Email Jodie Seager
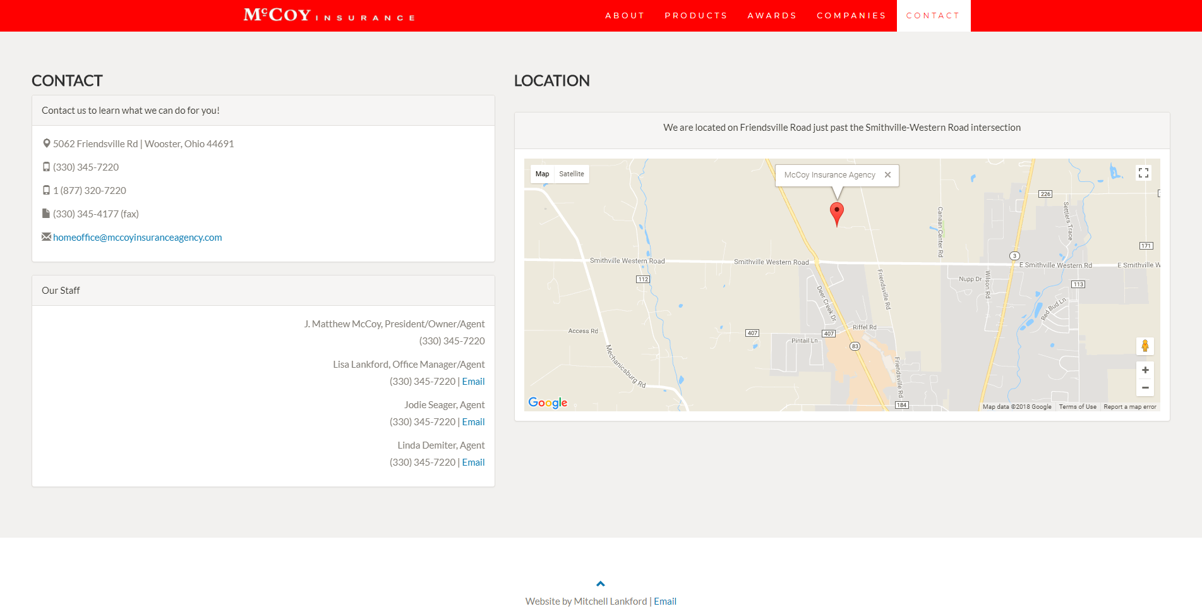 (x=473, y=422)
